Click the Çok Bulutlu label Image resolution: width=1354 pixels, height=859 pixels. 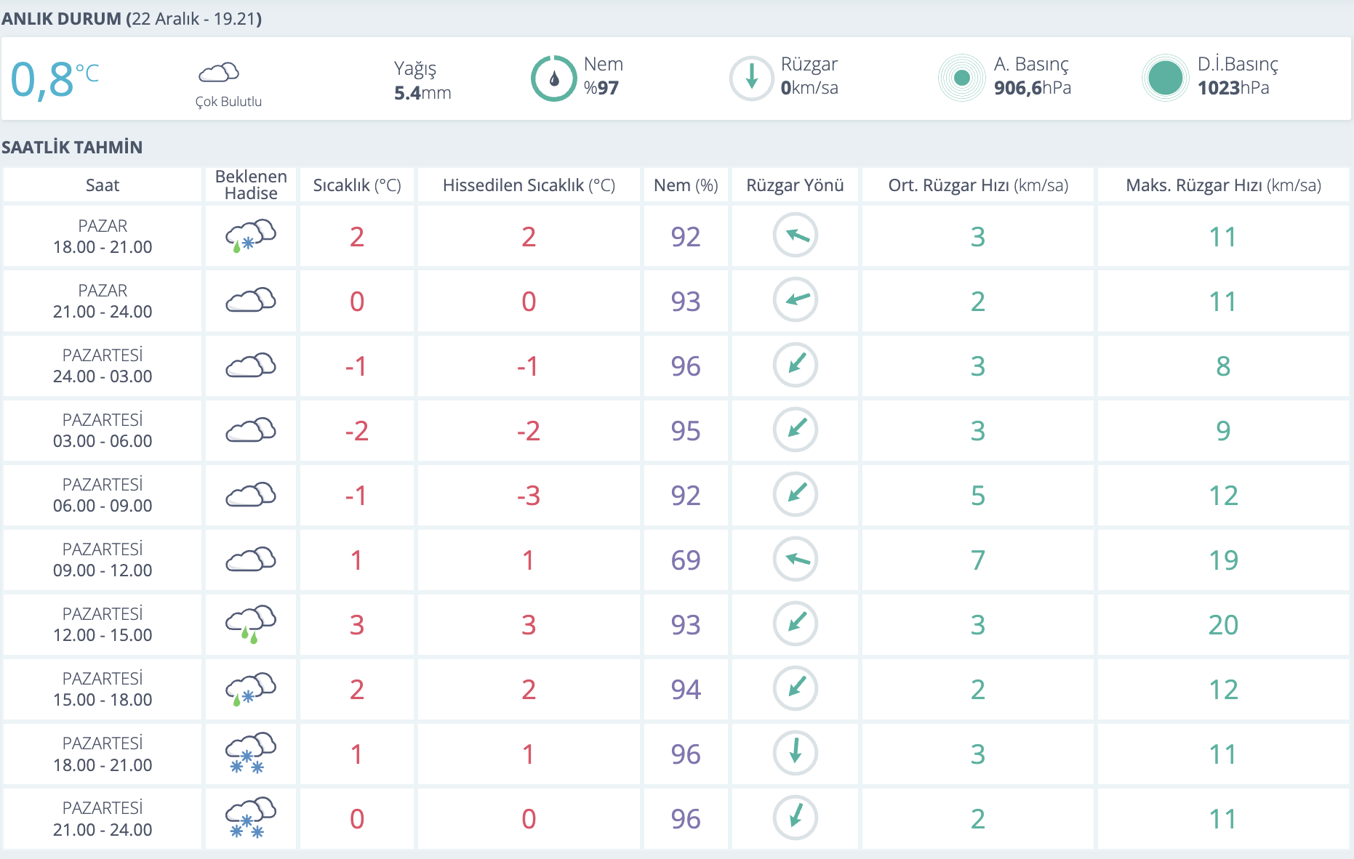pyautogui.click(x=228, y=102)
